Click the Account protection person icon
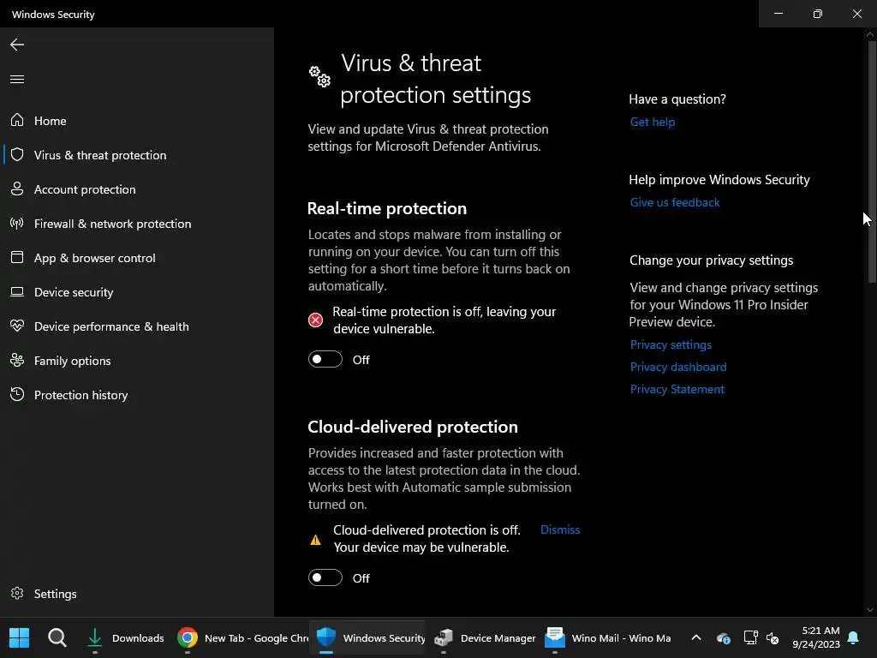877x658 pixels. pos(17,189)
